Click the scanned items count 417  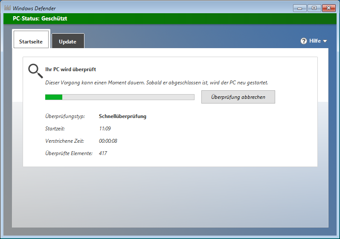tap(103, 153)
